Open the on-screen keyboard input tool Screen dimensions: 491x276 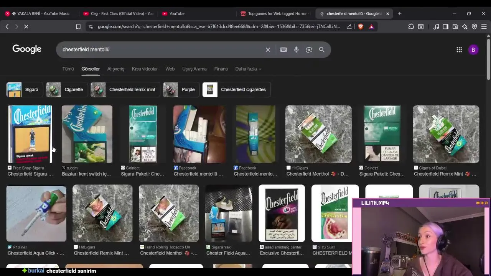click(283, 49)
